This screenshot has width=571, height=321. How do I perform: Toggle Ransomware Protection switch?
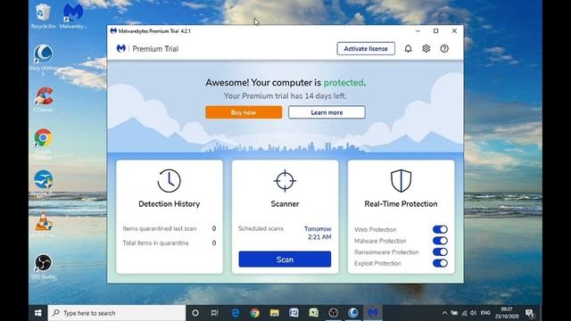coord(440,251)
